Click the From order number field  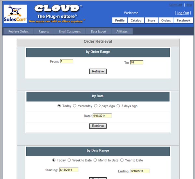[67, 61]
